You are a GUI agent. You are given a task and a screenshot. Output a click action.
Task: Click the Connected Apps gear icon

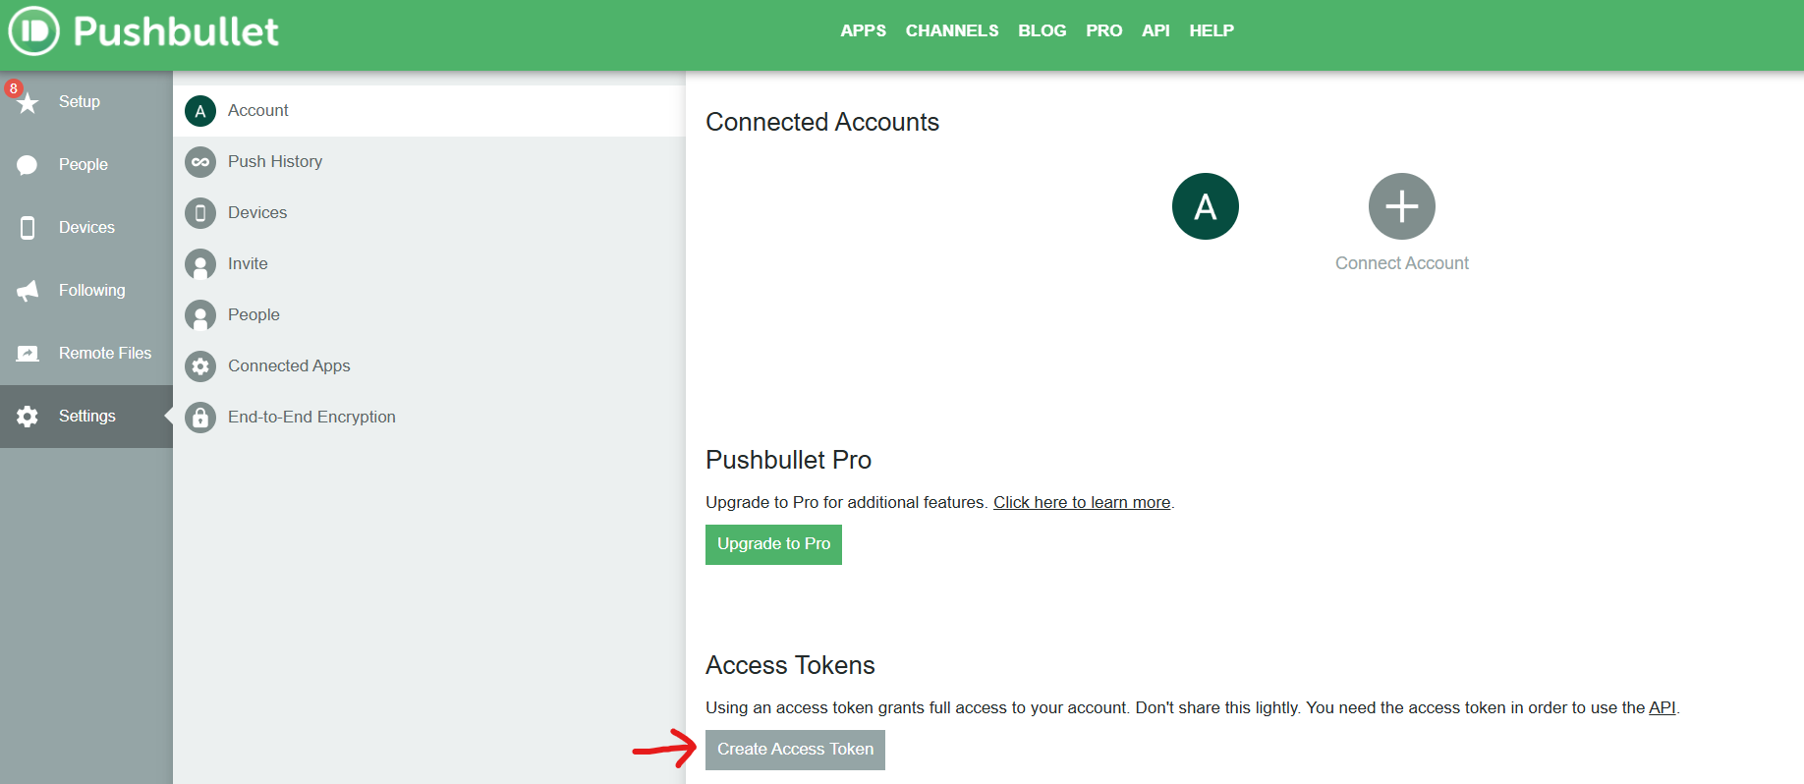click(x=200, y=366)
